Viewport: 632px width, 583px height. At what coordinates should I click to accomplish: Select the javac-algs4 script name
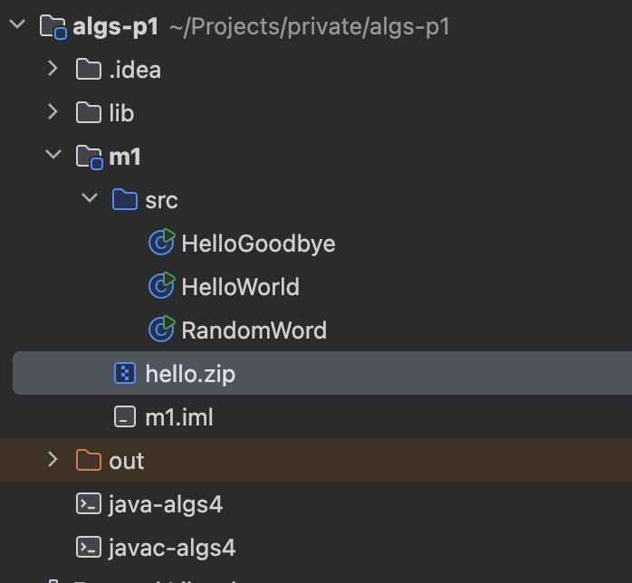click(172, 549)
